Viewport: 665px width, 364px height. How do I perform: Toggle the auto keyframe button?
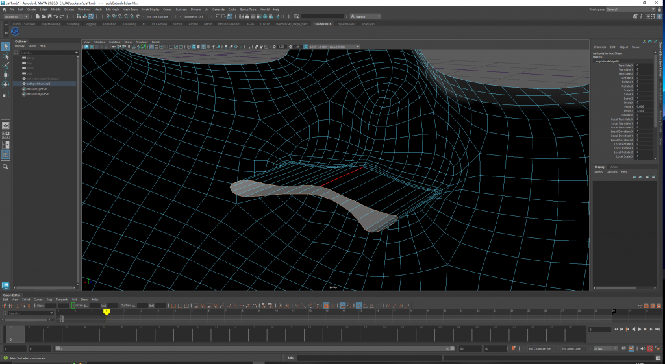(x=650, y=348)
